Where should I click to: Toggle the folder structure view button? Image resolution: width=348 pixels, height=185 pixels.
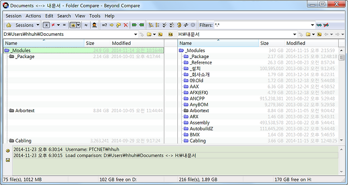point(73,25)
